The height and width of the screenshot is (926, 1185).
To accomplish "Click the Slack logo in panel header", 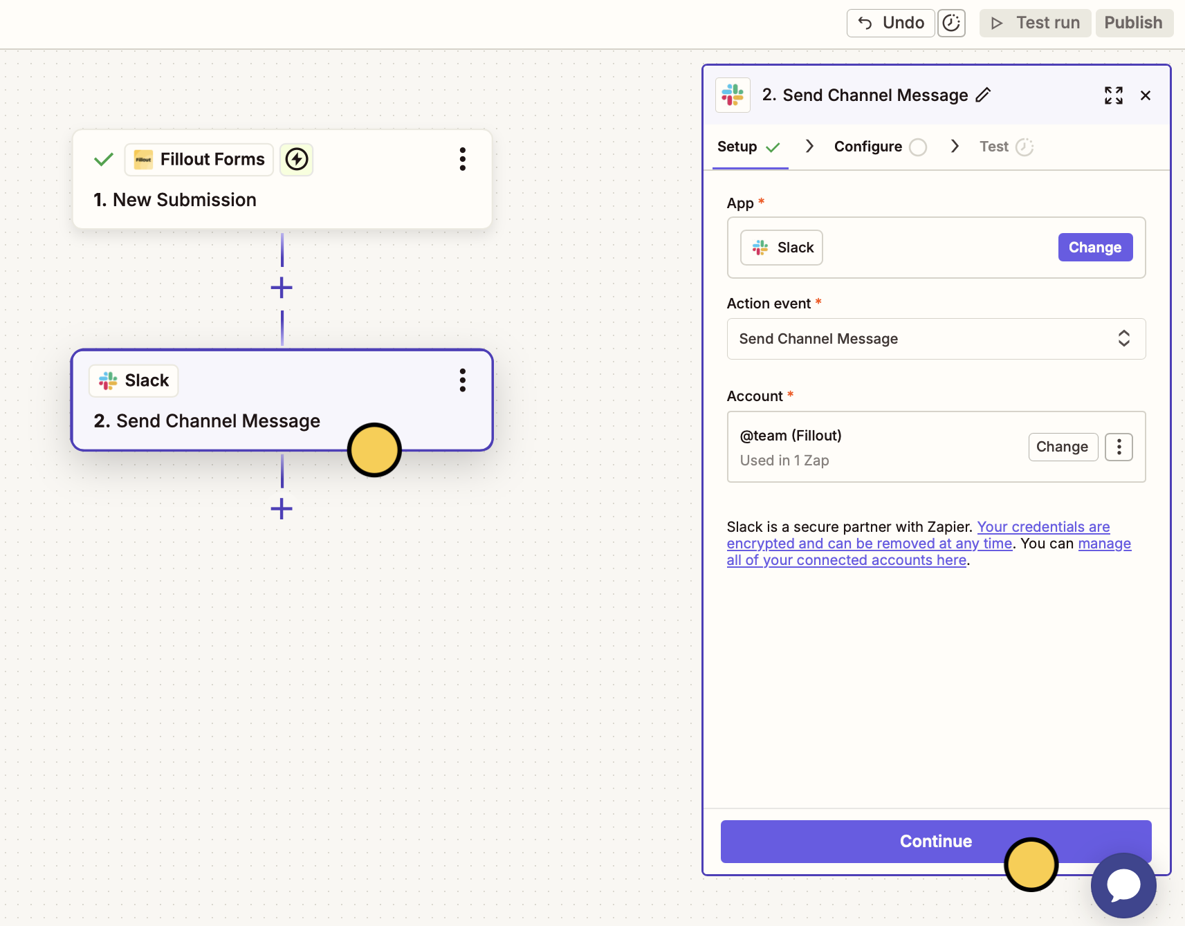I will tap(733, 95).
